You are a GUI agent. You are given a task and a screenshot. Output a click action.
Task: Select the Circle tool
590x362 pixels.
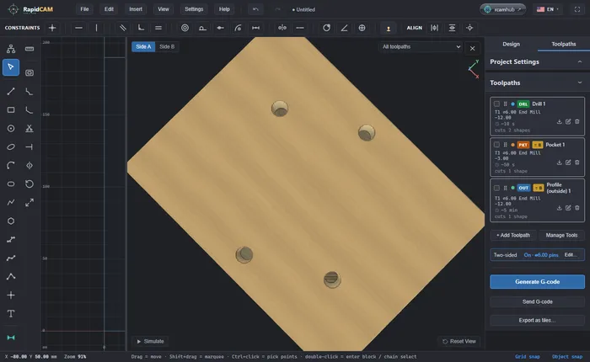[11, 129]
